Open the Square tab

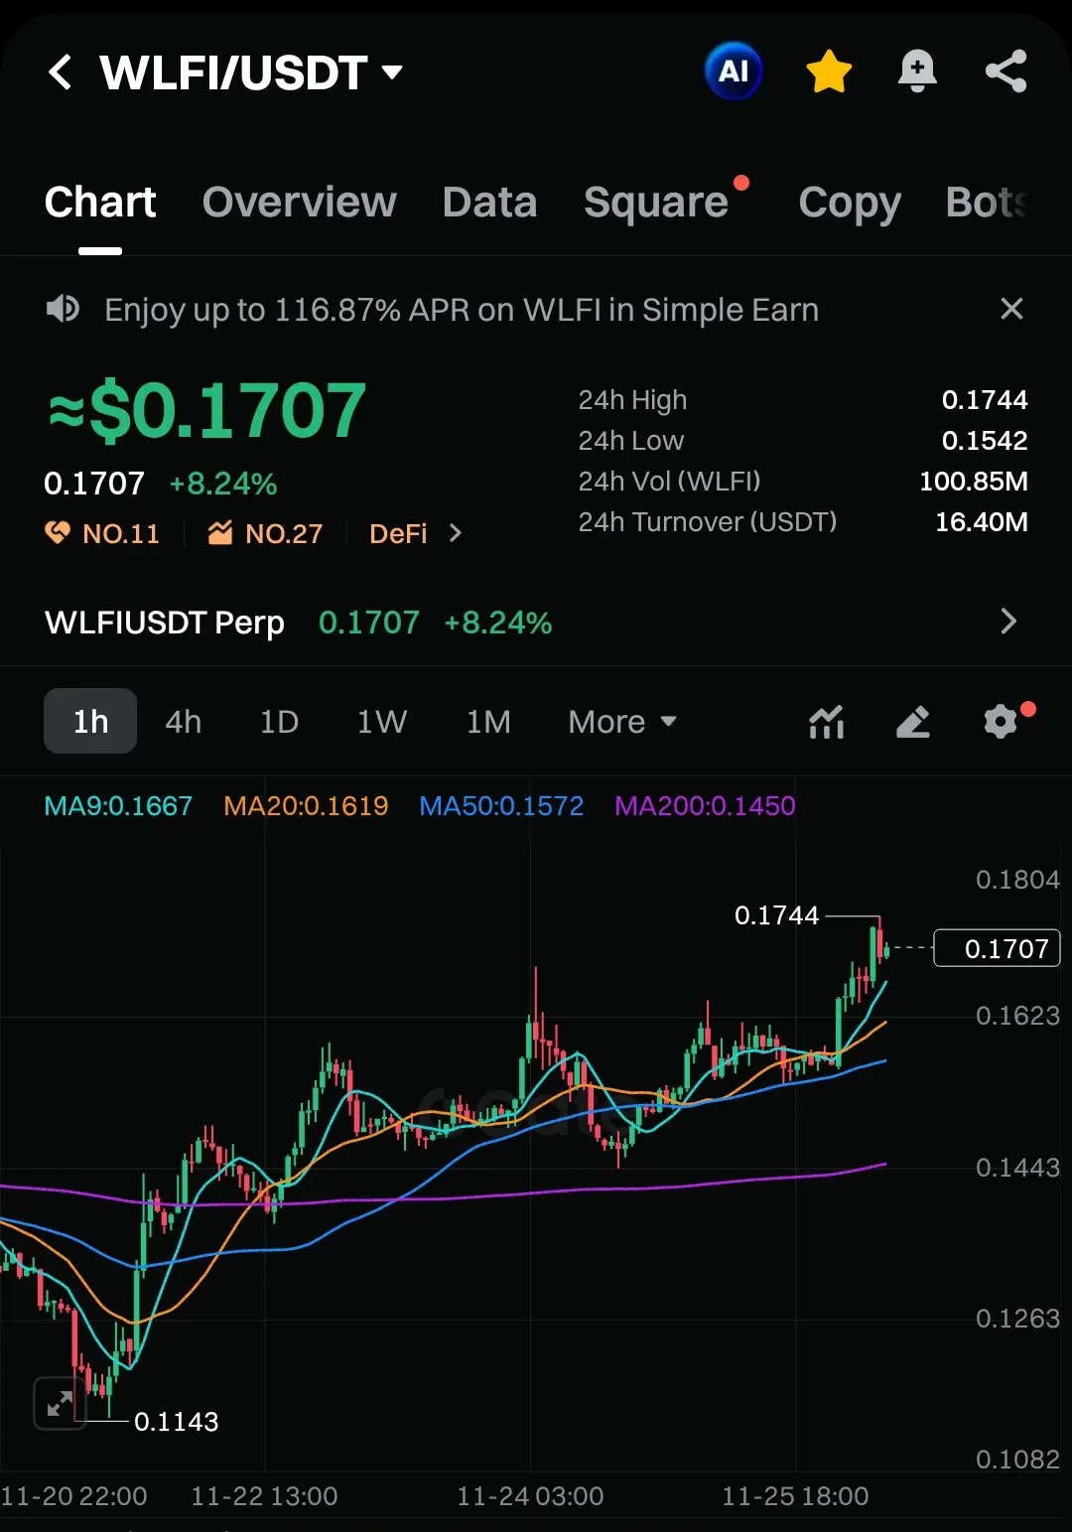click(x=656, y=203)
